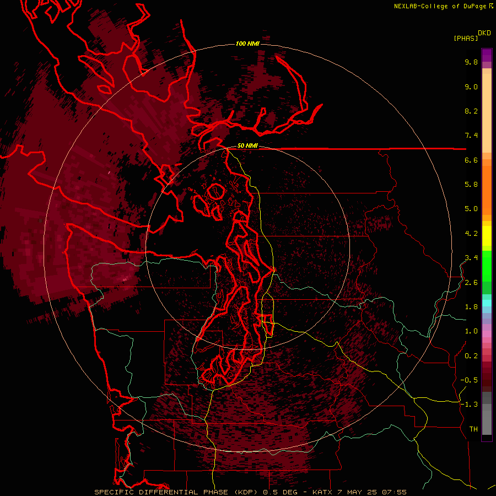This screenshot has height=496, width=496.
Task: Click the 2.6 value on the color scale
Action: pos(471,283)
